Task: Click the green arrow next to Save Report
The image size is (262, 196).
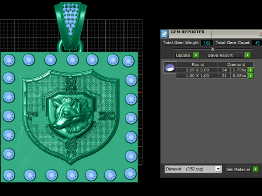Action: [x=247, y=55]
